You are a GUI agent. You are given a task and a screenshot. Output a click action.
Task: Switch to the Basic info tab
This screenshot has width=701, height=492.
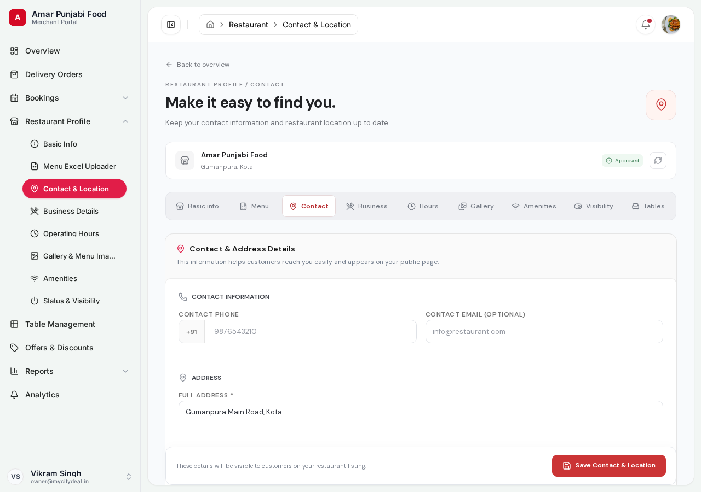(197, 206)
